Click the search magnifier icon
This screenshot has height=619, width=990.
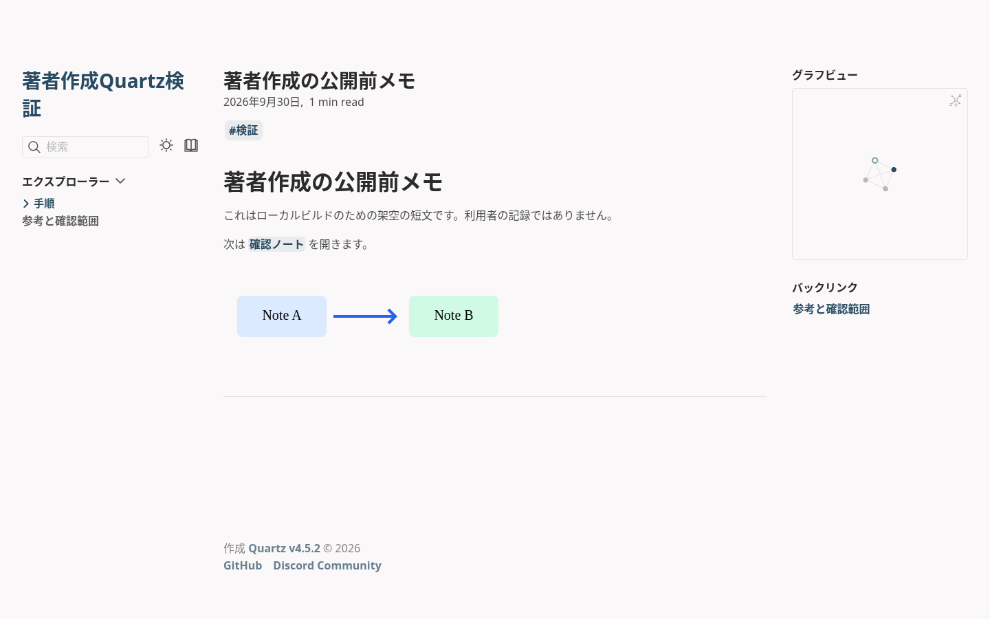point(34,147)
